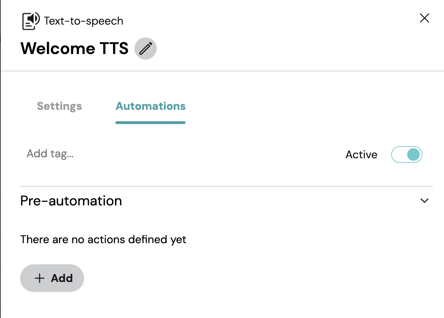Viewport: 444px width, 318px height.
Task: Switch to the Settings tab
Action: pyautogui.click(x=59, y=106)
